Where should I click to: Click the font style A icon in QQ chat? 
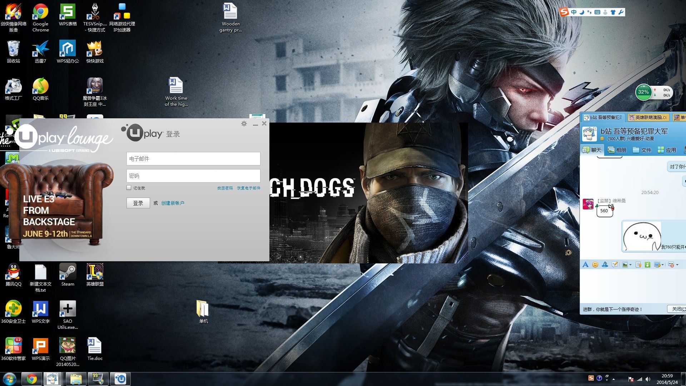(x=585, y=264)
